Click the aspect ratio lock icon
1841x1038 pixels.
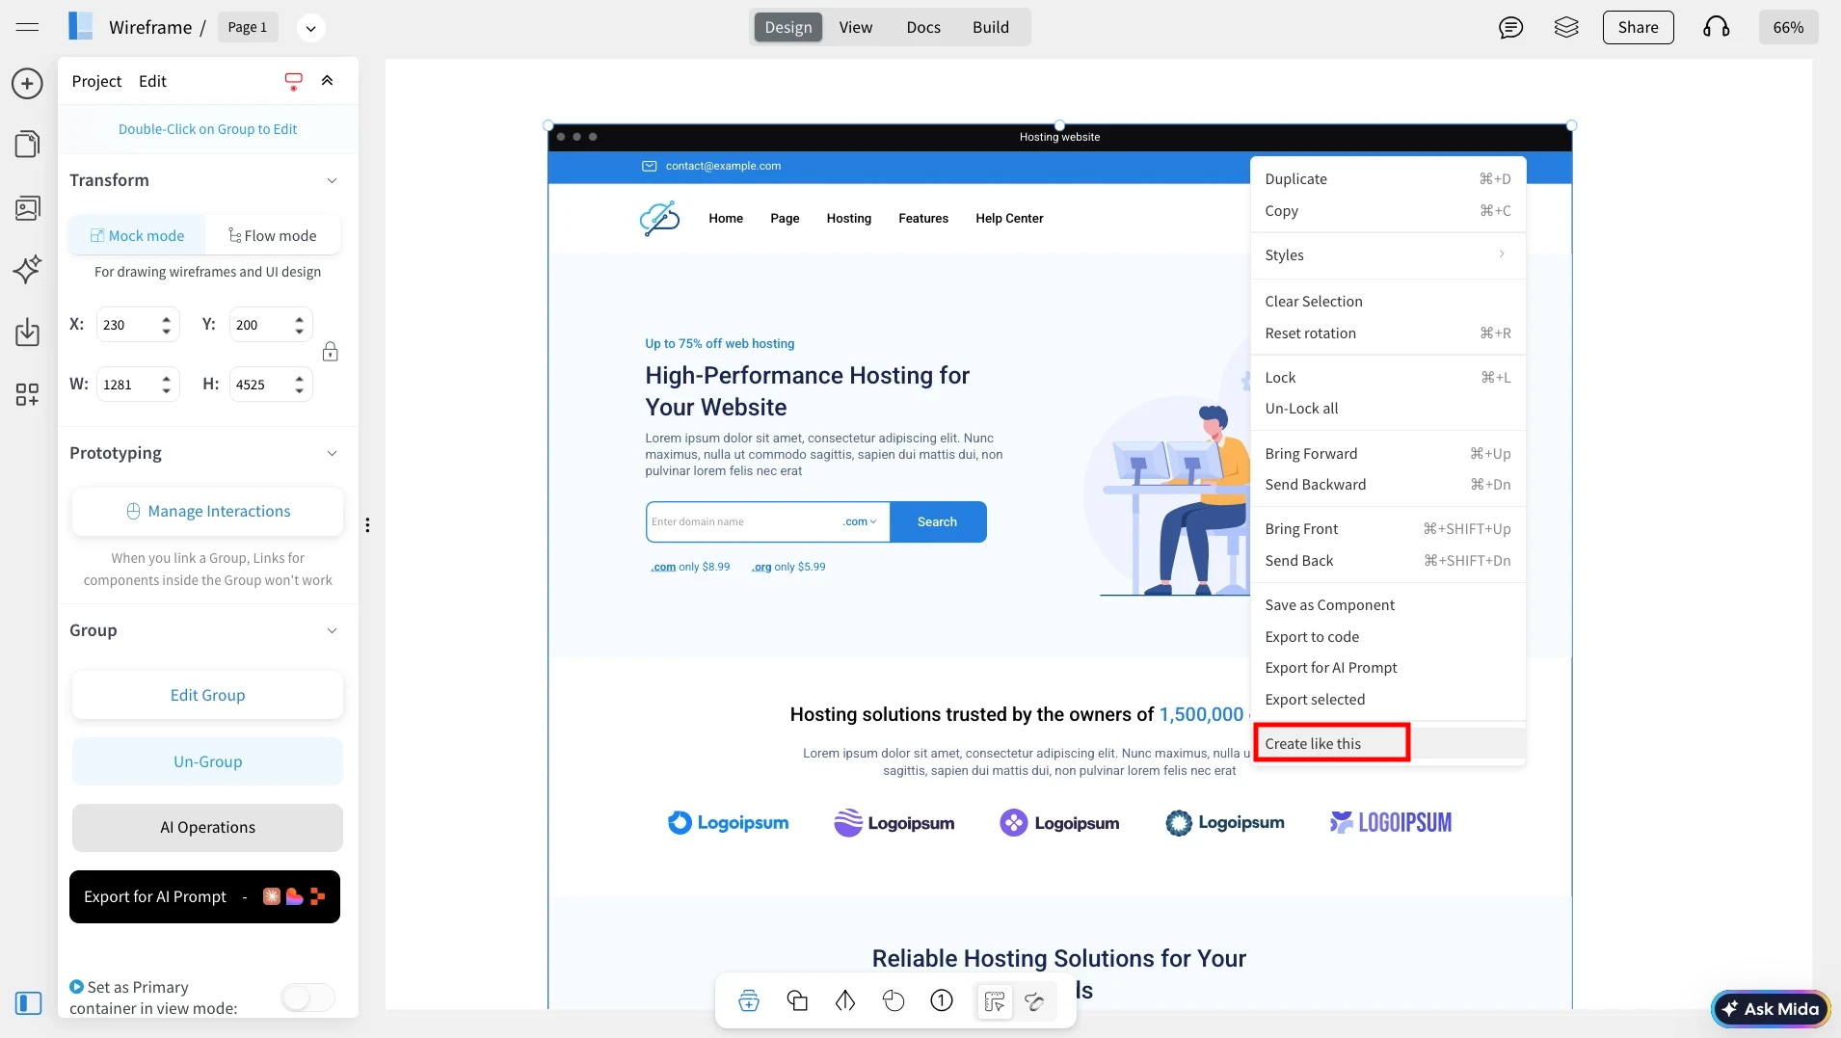(330, 352)
